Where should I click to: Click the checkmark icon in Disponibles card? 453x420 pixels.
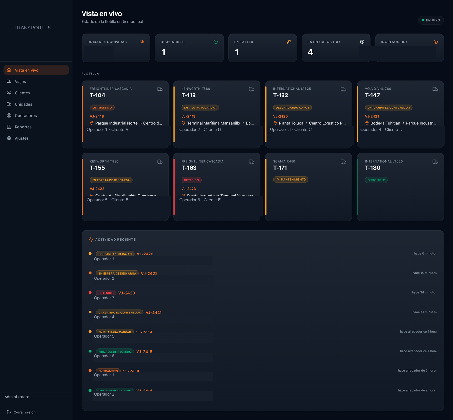point(215,42)
